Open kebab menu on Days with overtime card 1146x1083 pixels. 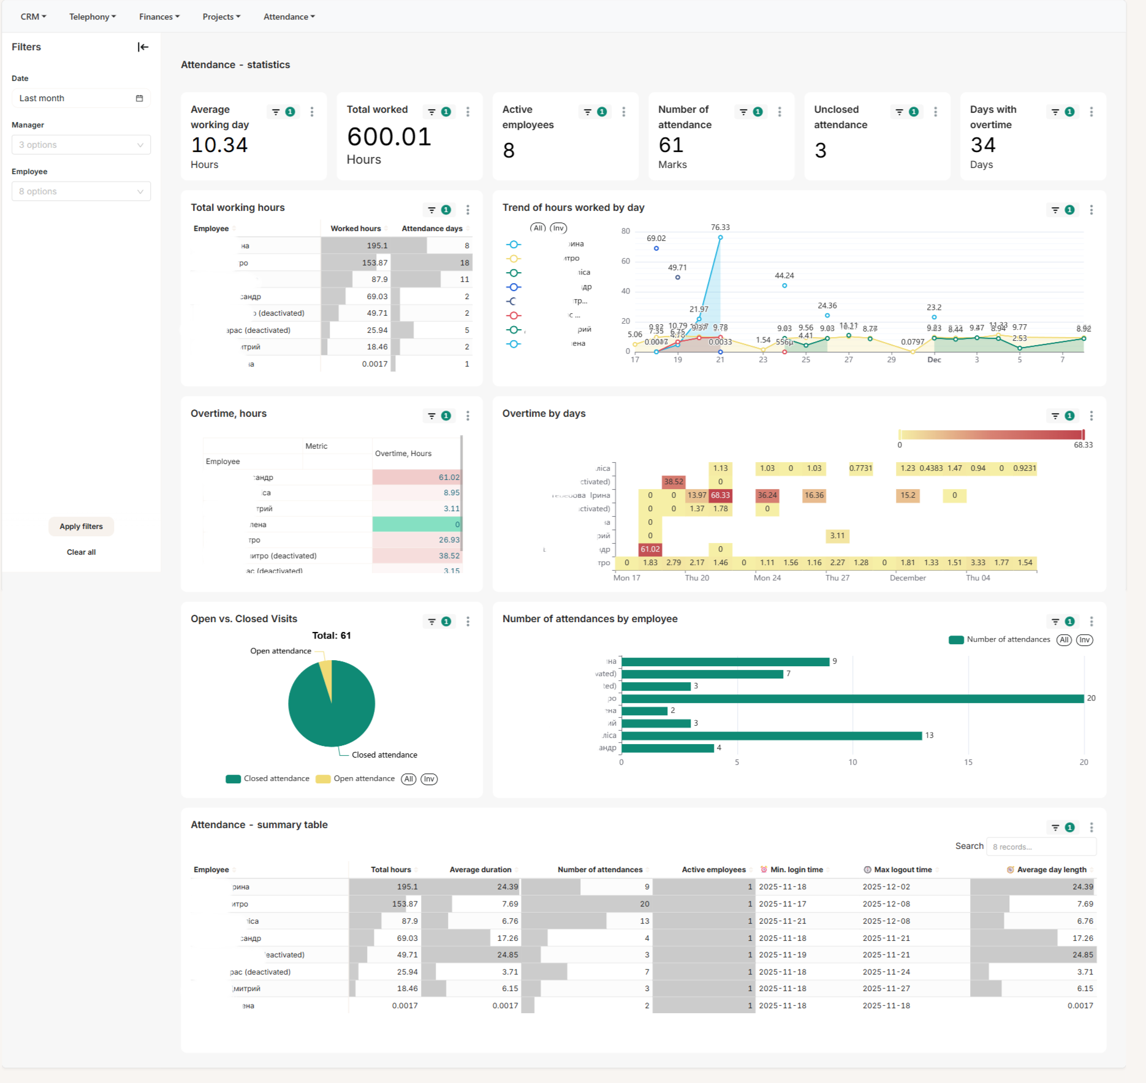click(1091, 112)
